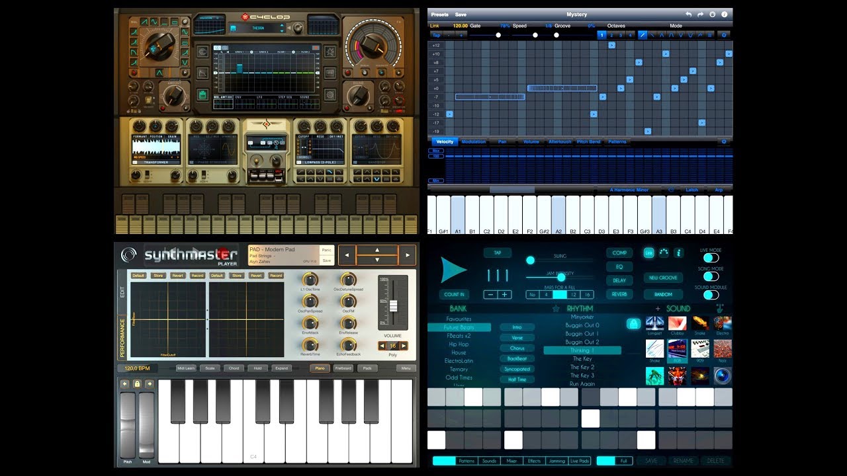Click the COUNT IN button

point(454,295)
